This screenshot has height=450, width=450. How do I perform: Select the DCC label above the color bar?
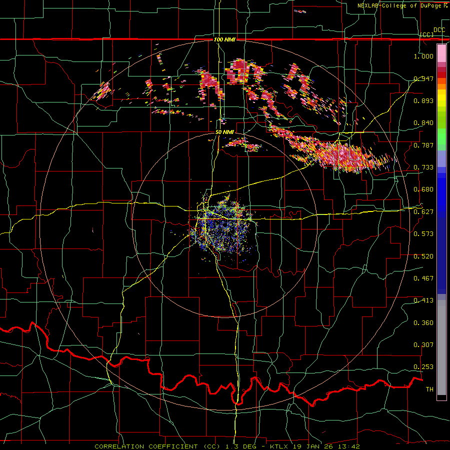[439, 30]
